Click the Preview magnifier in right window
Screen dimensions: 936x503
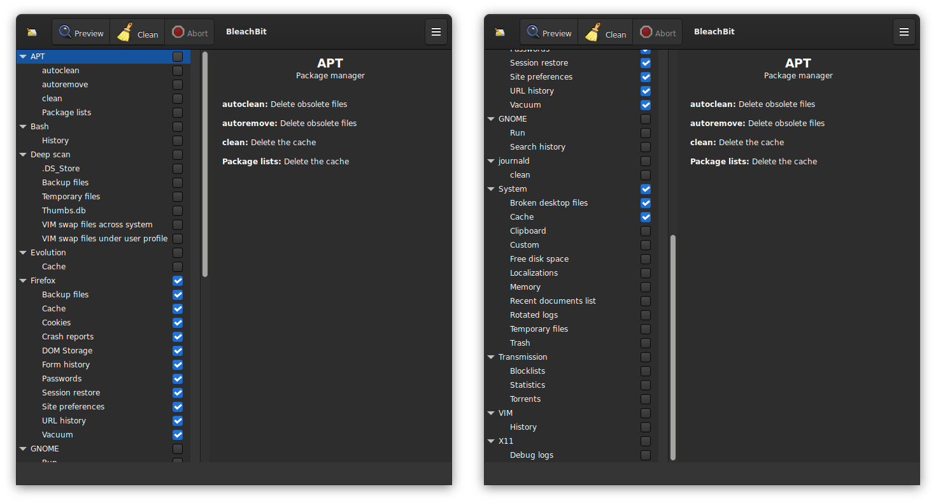click(534, 32)
